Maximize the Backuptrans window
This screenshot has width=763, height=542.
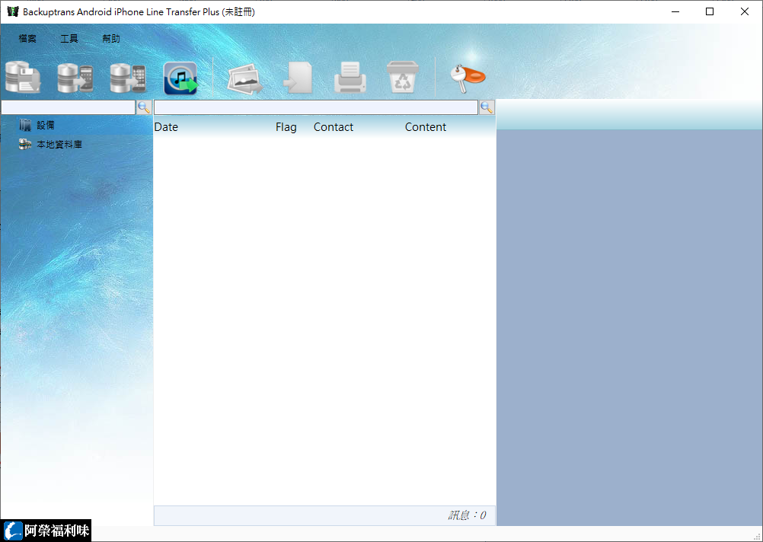(710, 11)
